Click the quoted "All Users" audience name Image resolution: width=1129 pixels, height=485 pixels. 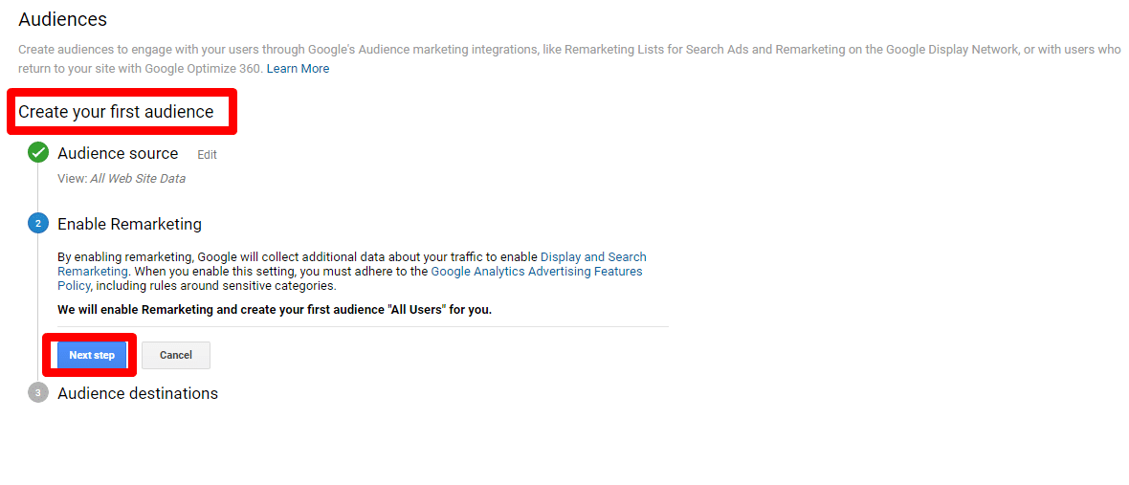414,310
